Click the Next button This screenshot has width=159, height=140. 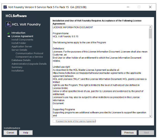coord(146,133)
